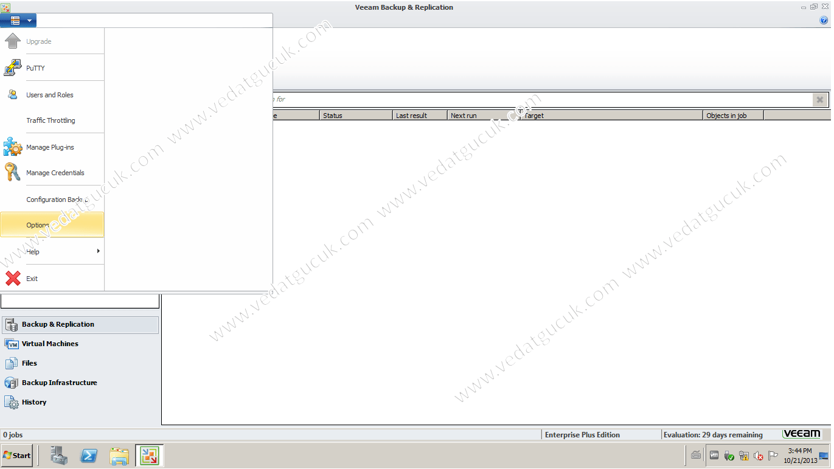Click the Enterprise Plus Edition status text
834x469 pixels.
tap(582, 435)
